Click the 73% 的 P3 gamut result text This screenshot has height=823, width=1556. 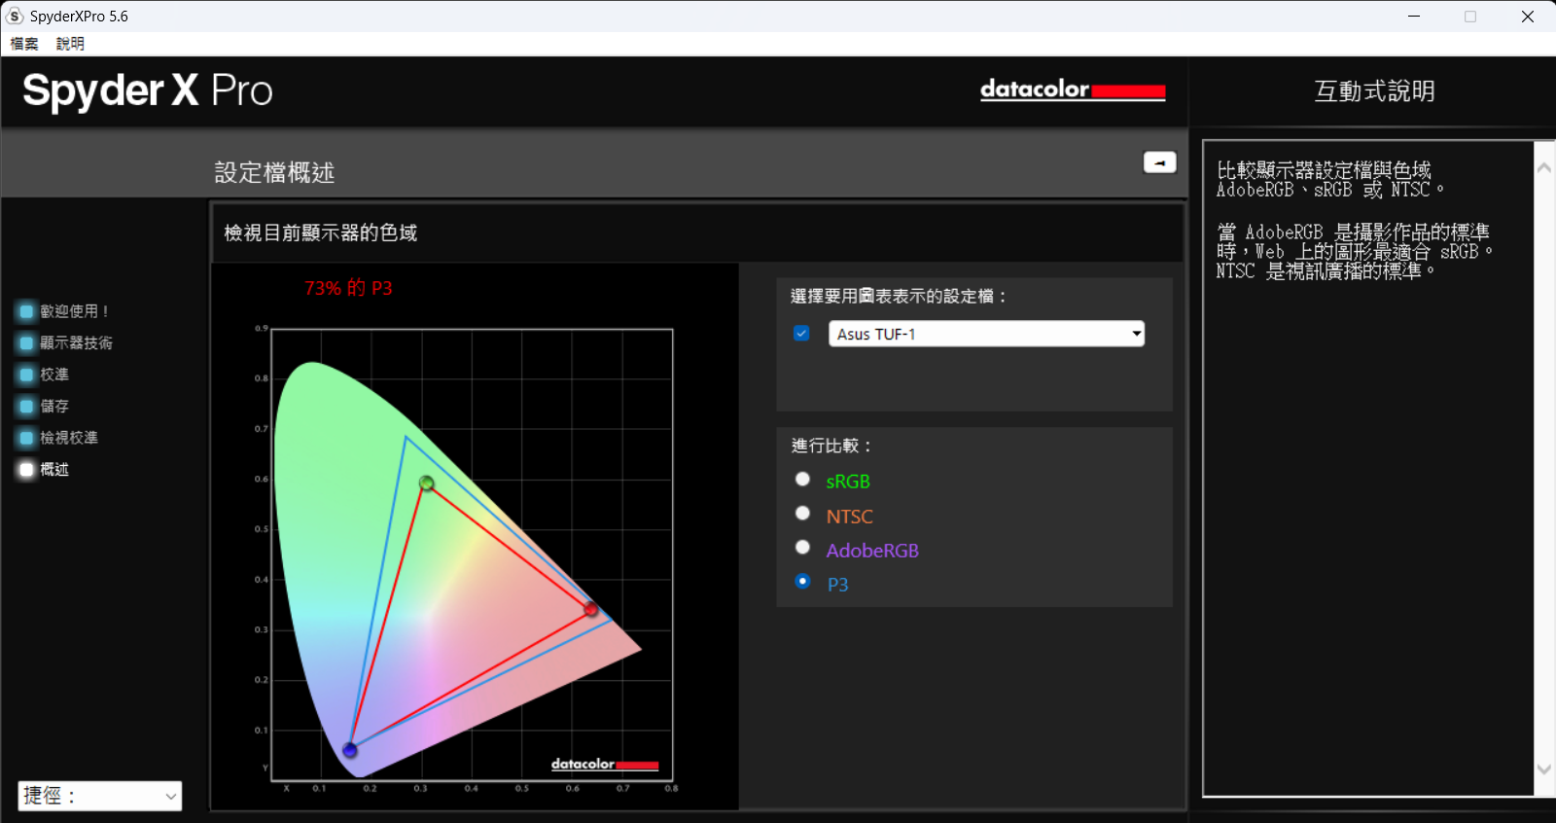coord(348,288)
